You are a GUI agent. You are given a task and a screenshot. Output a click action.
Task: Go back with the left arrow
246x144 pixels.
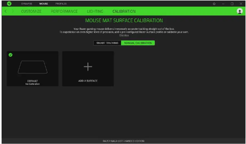point(6,11)
